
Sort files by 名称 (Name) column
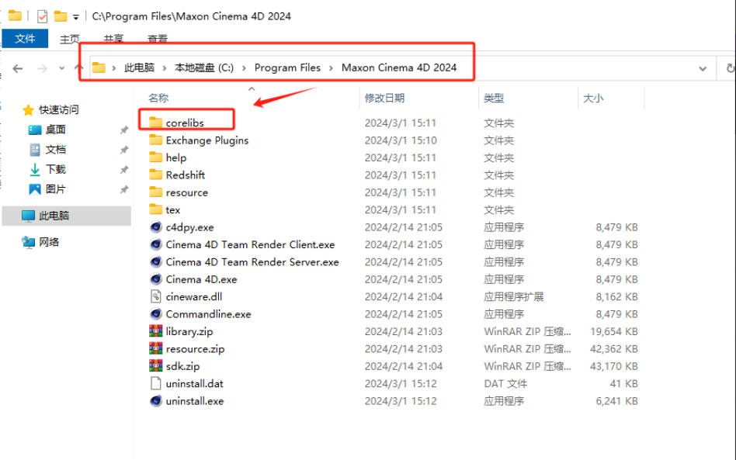(158, 98)
